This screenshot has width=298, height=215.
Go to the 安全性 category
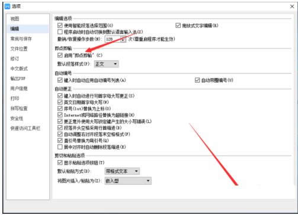(17, 118)
